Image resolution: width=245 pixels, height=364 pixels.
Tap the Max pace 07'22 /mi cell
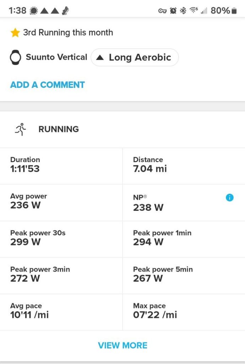pyautogui.click(x=184, y=311)
